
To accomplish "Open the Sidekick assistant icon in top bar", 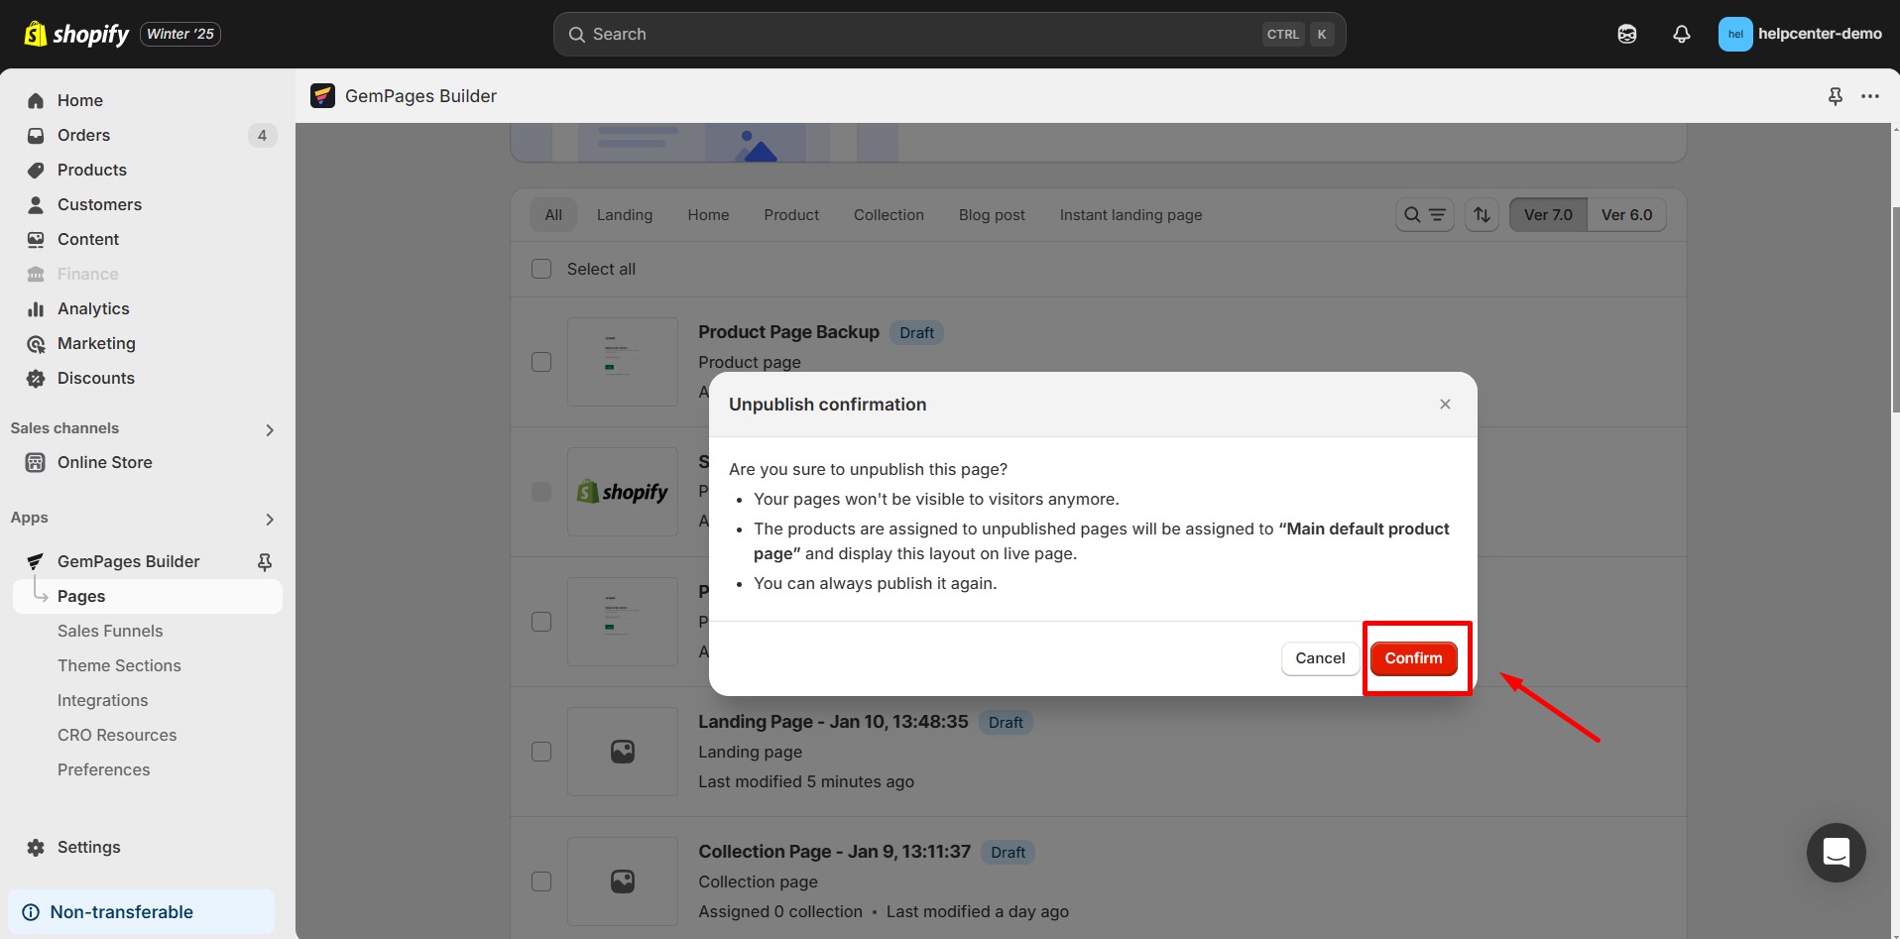I will [1626, 35].
